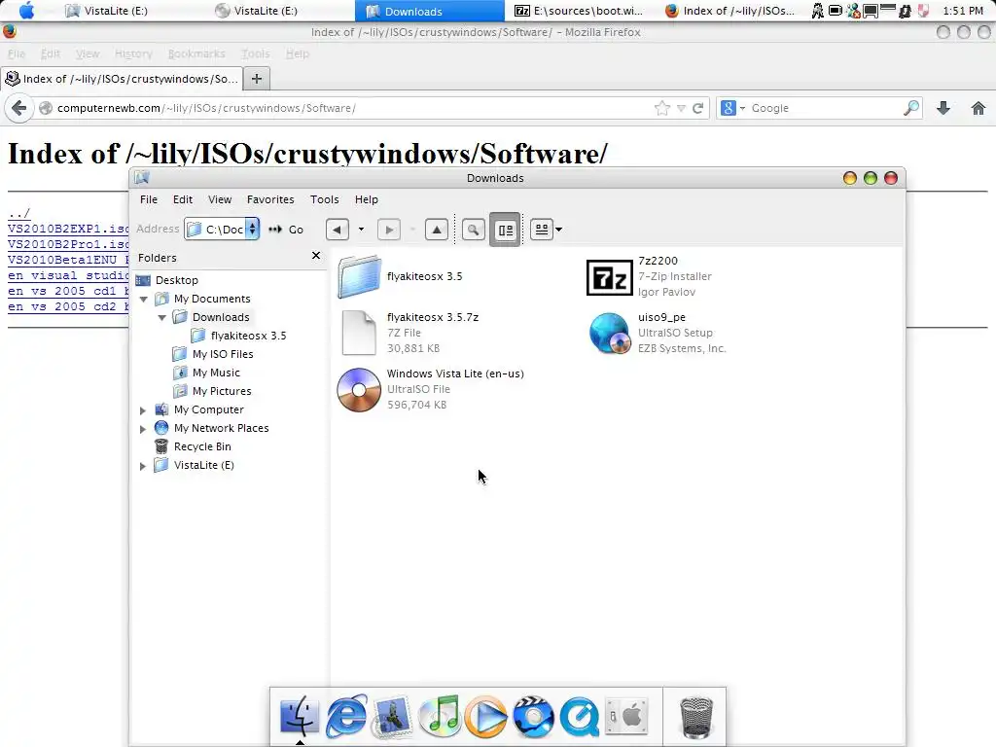Open the Help menu in Downloads window
The image size is (996, 747).
click(x=367, y=199)
